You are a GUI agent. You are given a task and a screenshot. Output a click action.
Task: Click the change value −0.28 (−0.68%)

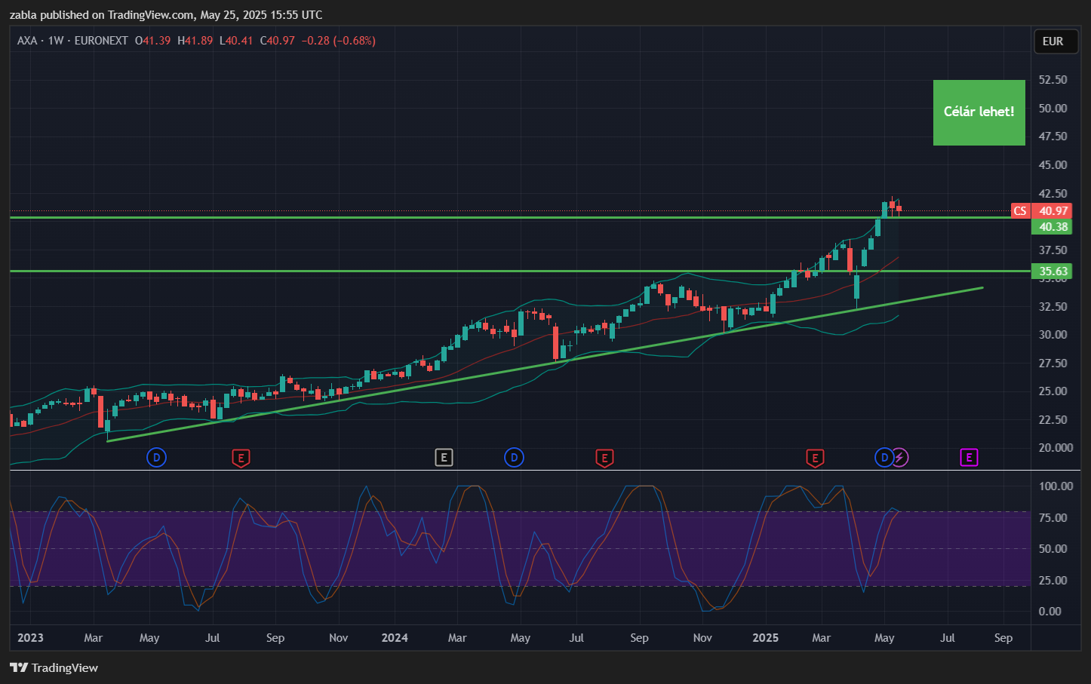pos(339,41)
